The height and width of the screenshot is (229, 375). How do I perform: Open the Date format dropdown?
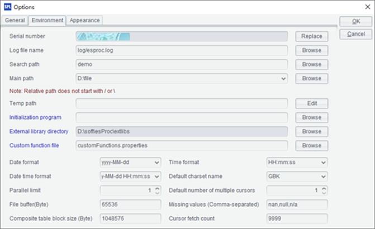point(156,163)
